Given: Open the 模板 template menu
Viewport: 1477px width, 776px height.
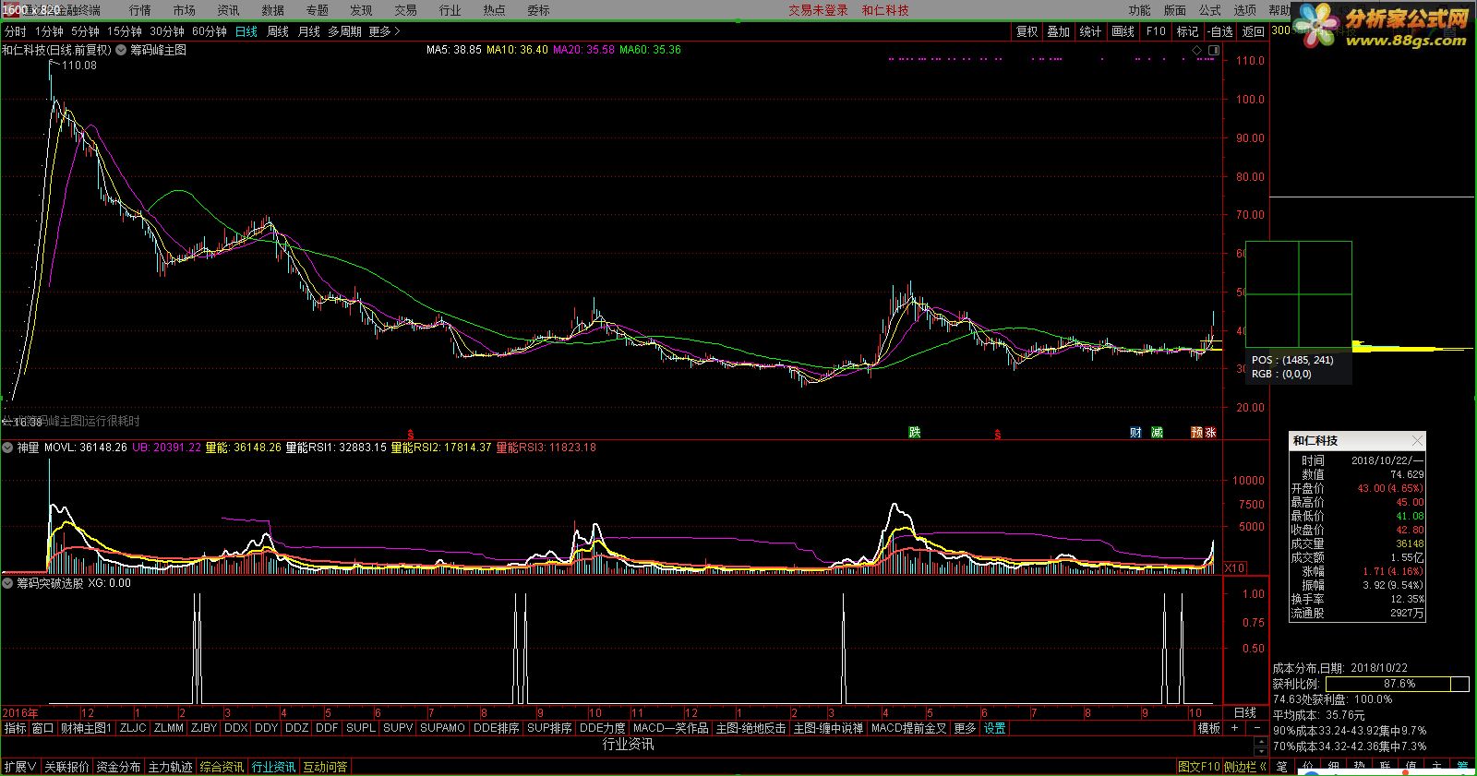Looking at the screenshot, I should point(1209,728).
